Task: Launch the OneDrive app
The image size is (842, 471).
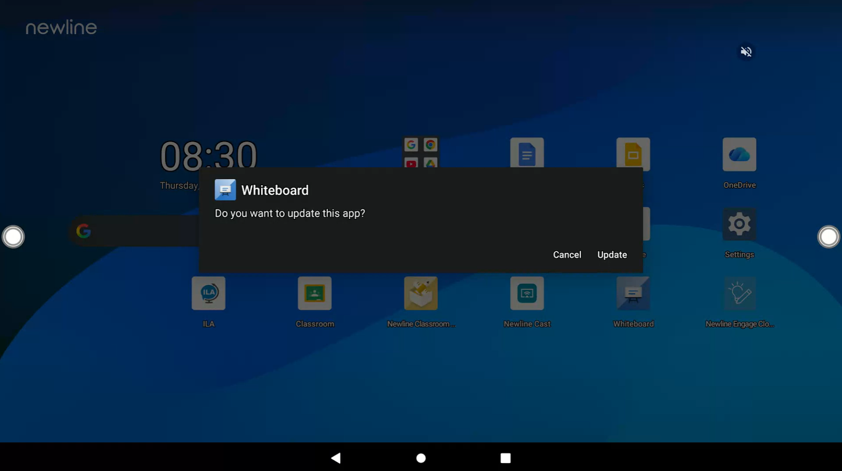Action: [739, 154]
